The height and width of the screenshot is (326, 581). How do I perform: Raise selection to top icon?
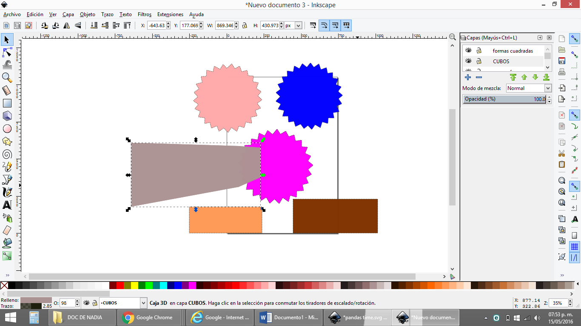127,25
